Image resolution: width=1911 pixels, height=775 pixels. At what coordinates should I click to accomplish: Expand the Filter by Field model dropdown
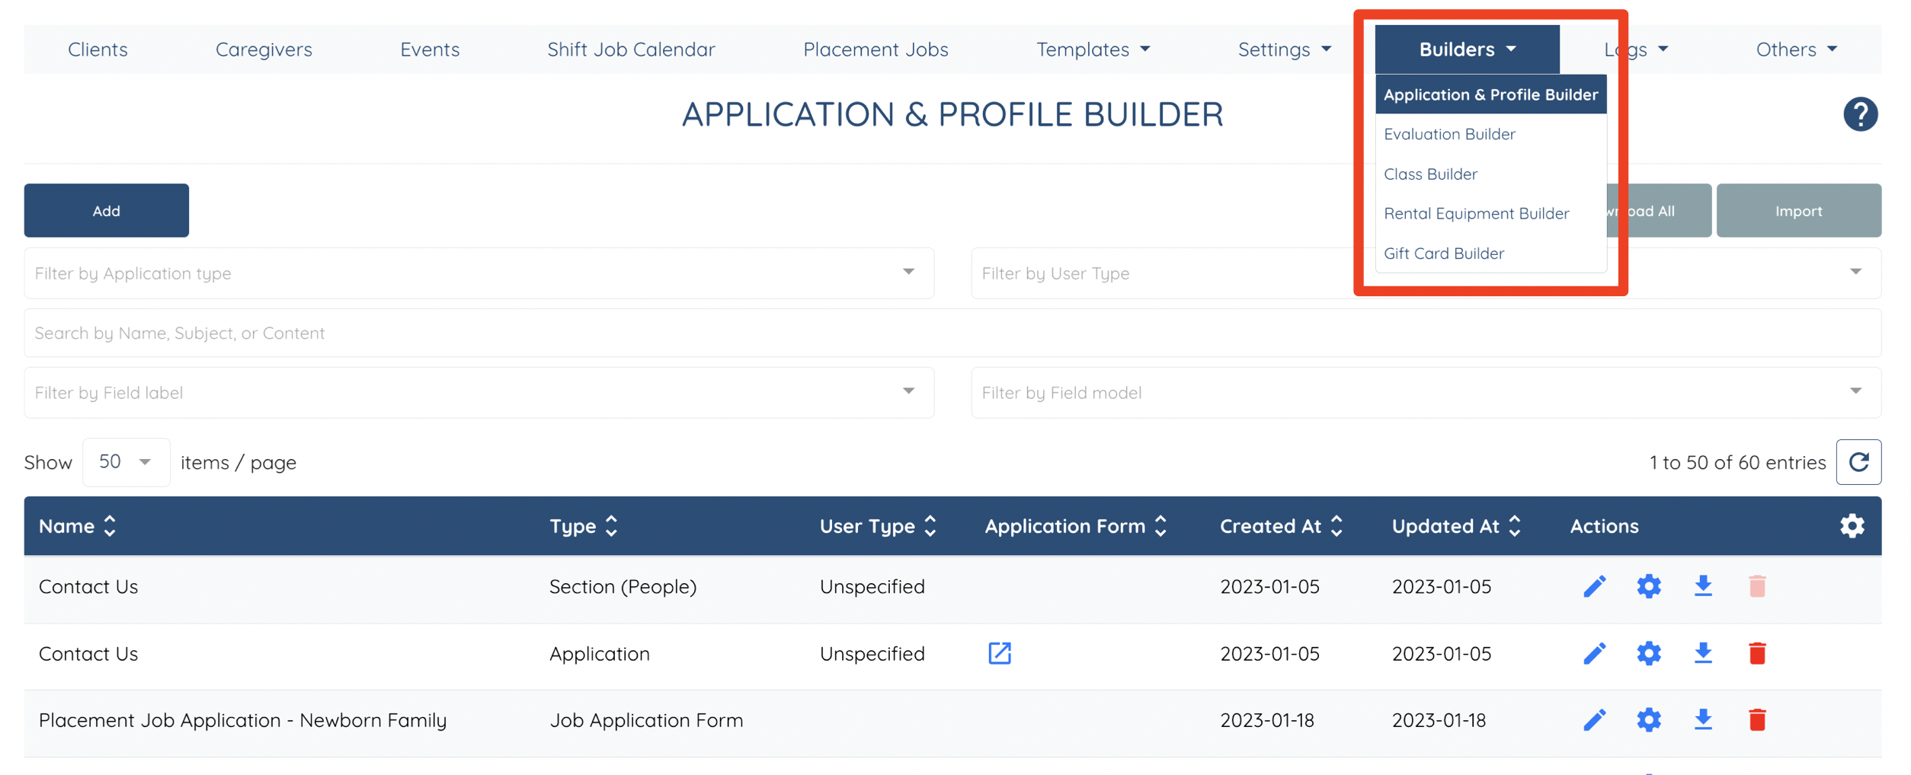point(1426,393)
